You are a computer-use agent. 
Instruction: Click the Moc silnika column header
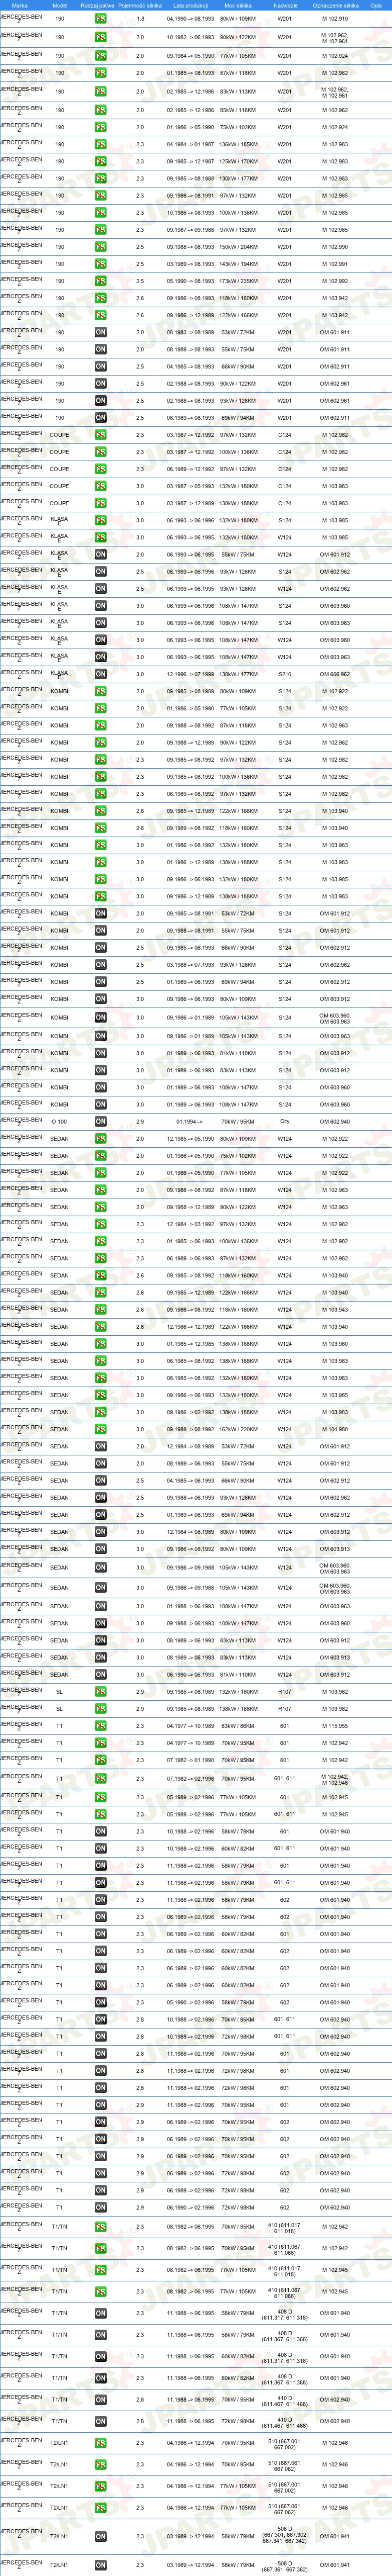coord(238,5)
